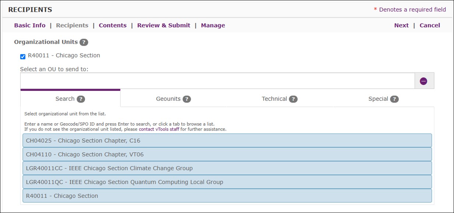Click the purple minus collapse icon
This screenshot has height=213, width=454.
423,81
